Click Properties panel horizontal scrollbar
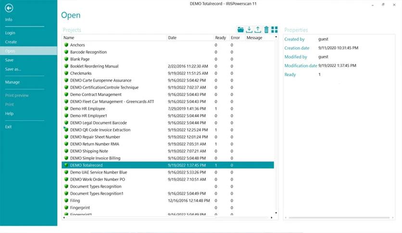Viewport: 402px width, 233px height. click(339, 218)
